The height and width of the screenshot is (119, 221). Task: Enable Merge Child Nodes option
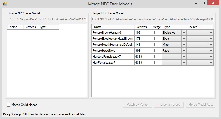pyautogui.click(x=9, y=105)
